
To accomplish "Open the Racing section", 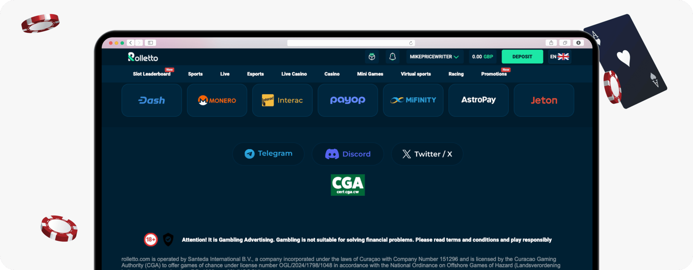I will click(456, 74).
